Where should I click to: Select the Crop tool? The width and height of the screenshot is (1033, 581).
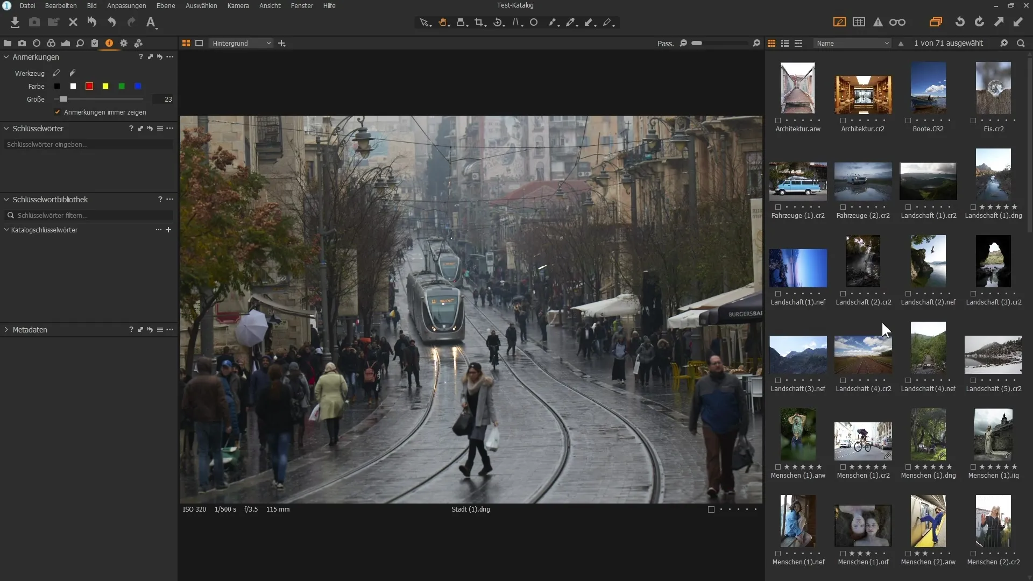pyautogui.click(x=480, y=23)
